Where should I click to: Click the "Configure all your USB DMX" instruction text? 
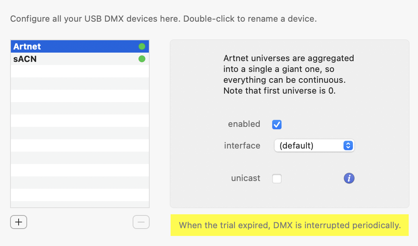(x=163, y=19)
